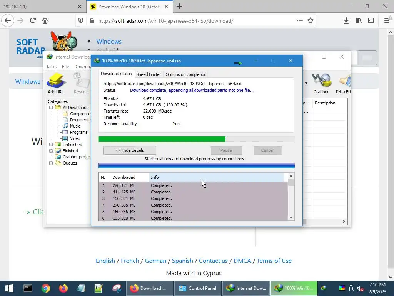Open the File menu in IDM
The width and height of the screenshot is (394, 296).
click(65, 67)
